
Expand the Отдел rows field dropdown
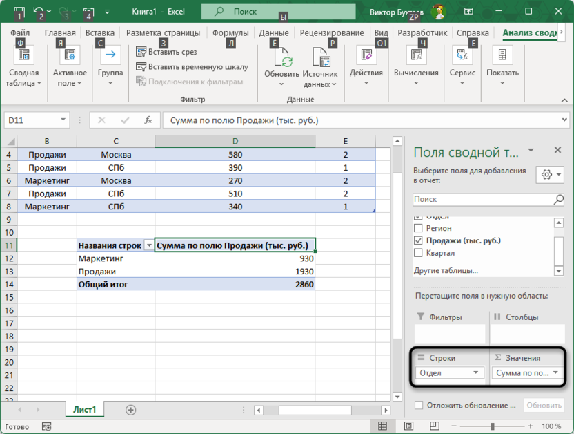click(475, 372)
